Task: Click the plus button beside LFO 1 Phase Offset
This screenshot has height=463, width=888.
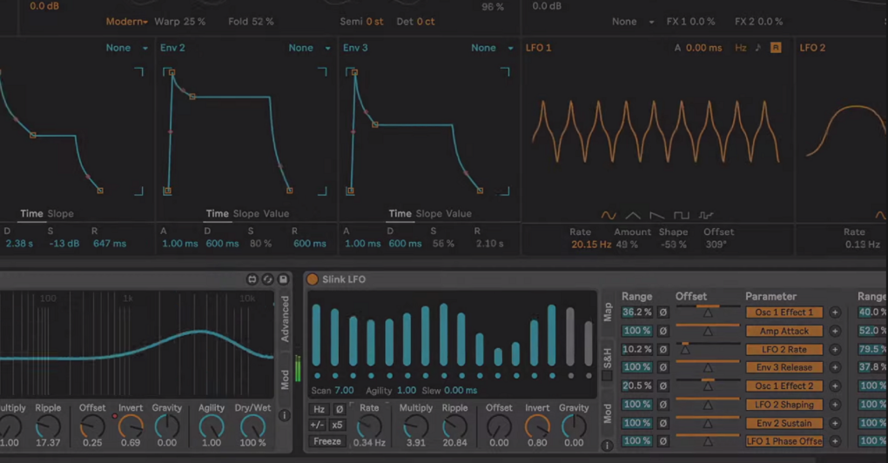Action: point(835,441)
